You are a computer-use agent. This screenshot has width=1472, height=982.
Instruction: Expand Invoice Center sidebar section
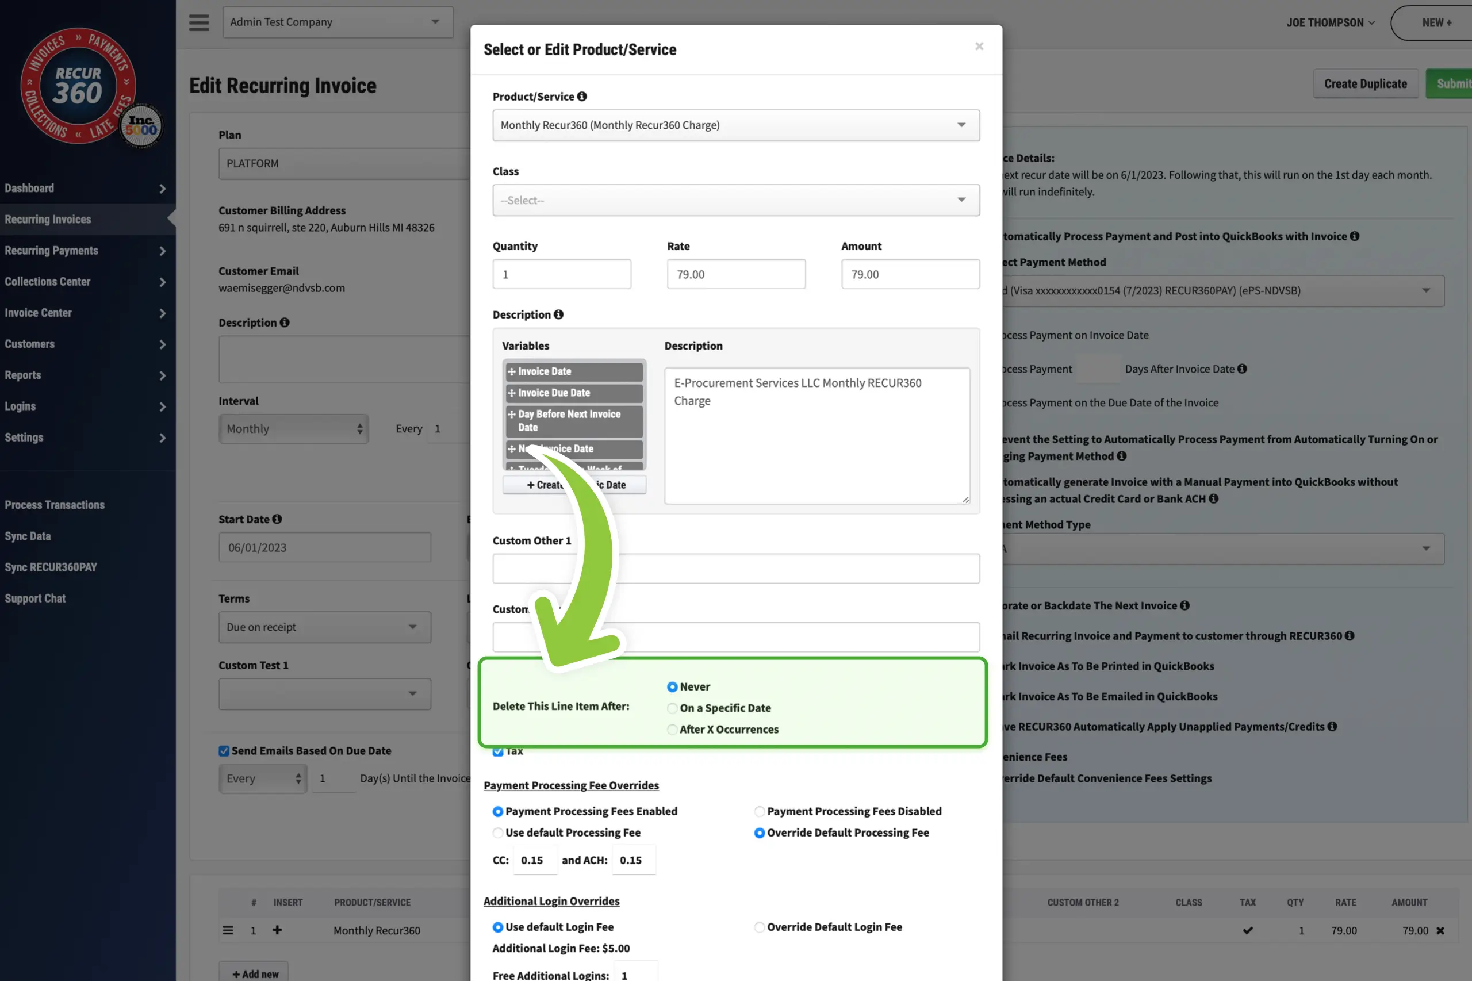point(162,313)
